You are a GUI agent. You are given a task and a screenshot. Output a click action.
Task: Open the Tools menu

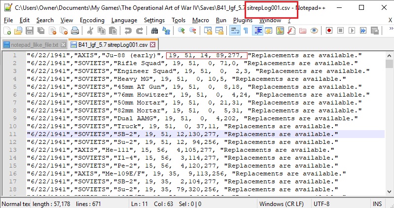(179, 20)
